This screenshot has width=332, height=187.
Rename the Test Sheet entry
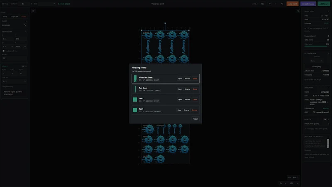tap(187, 89)
